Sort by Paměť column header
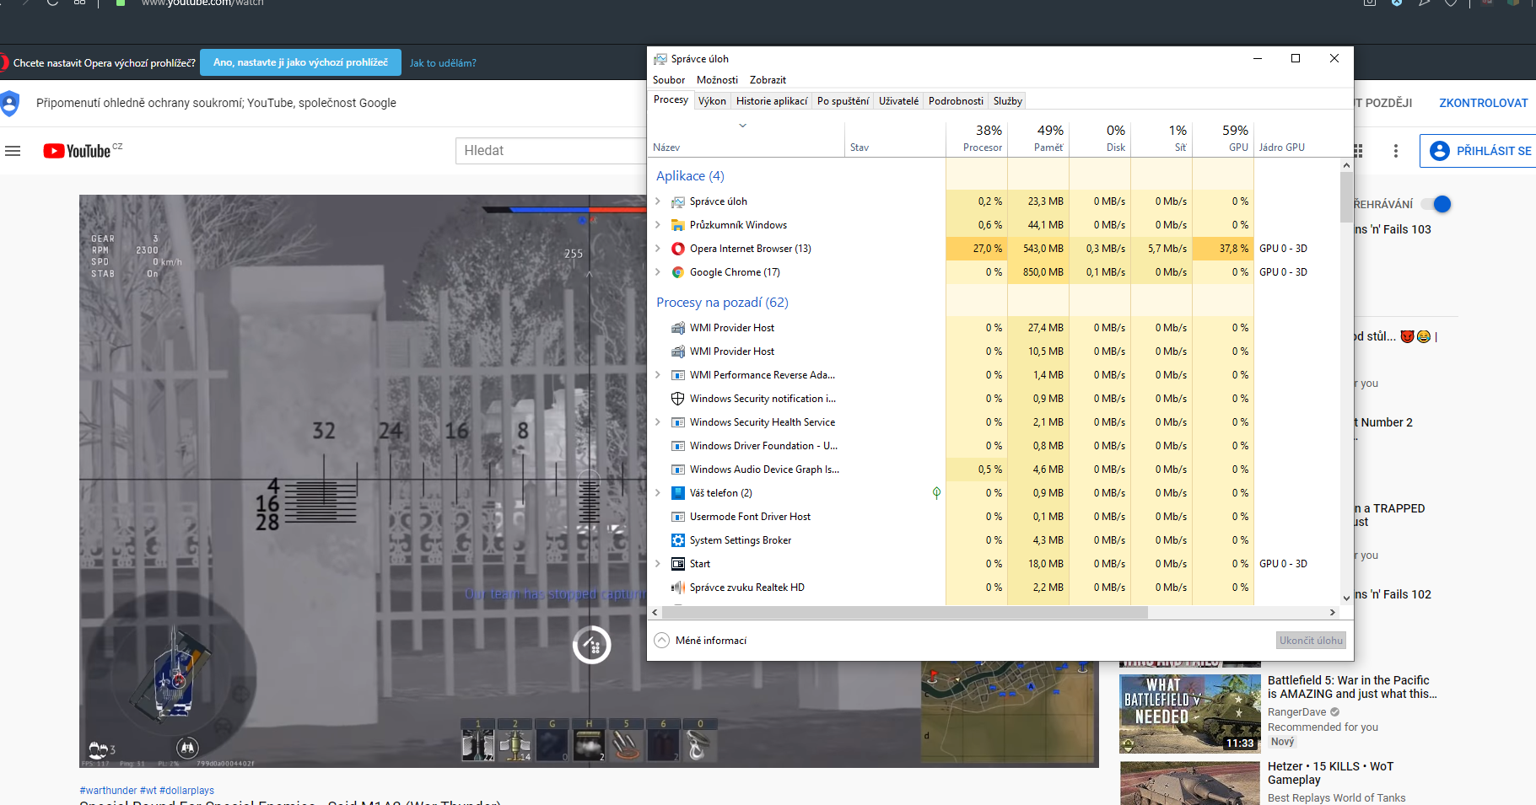The width and height of the screenshot is (1536, 805). click(x=1038, y=138)
